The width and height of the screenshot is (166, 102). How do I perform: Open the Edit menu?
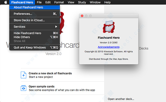(x=48, y=2)
